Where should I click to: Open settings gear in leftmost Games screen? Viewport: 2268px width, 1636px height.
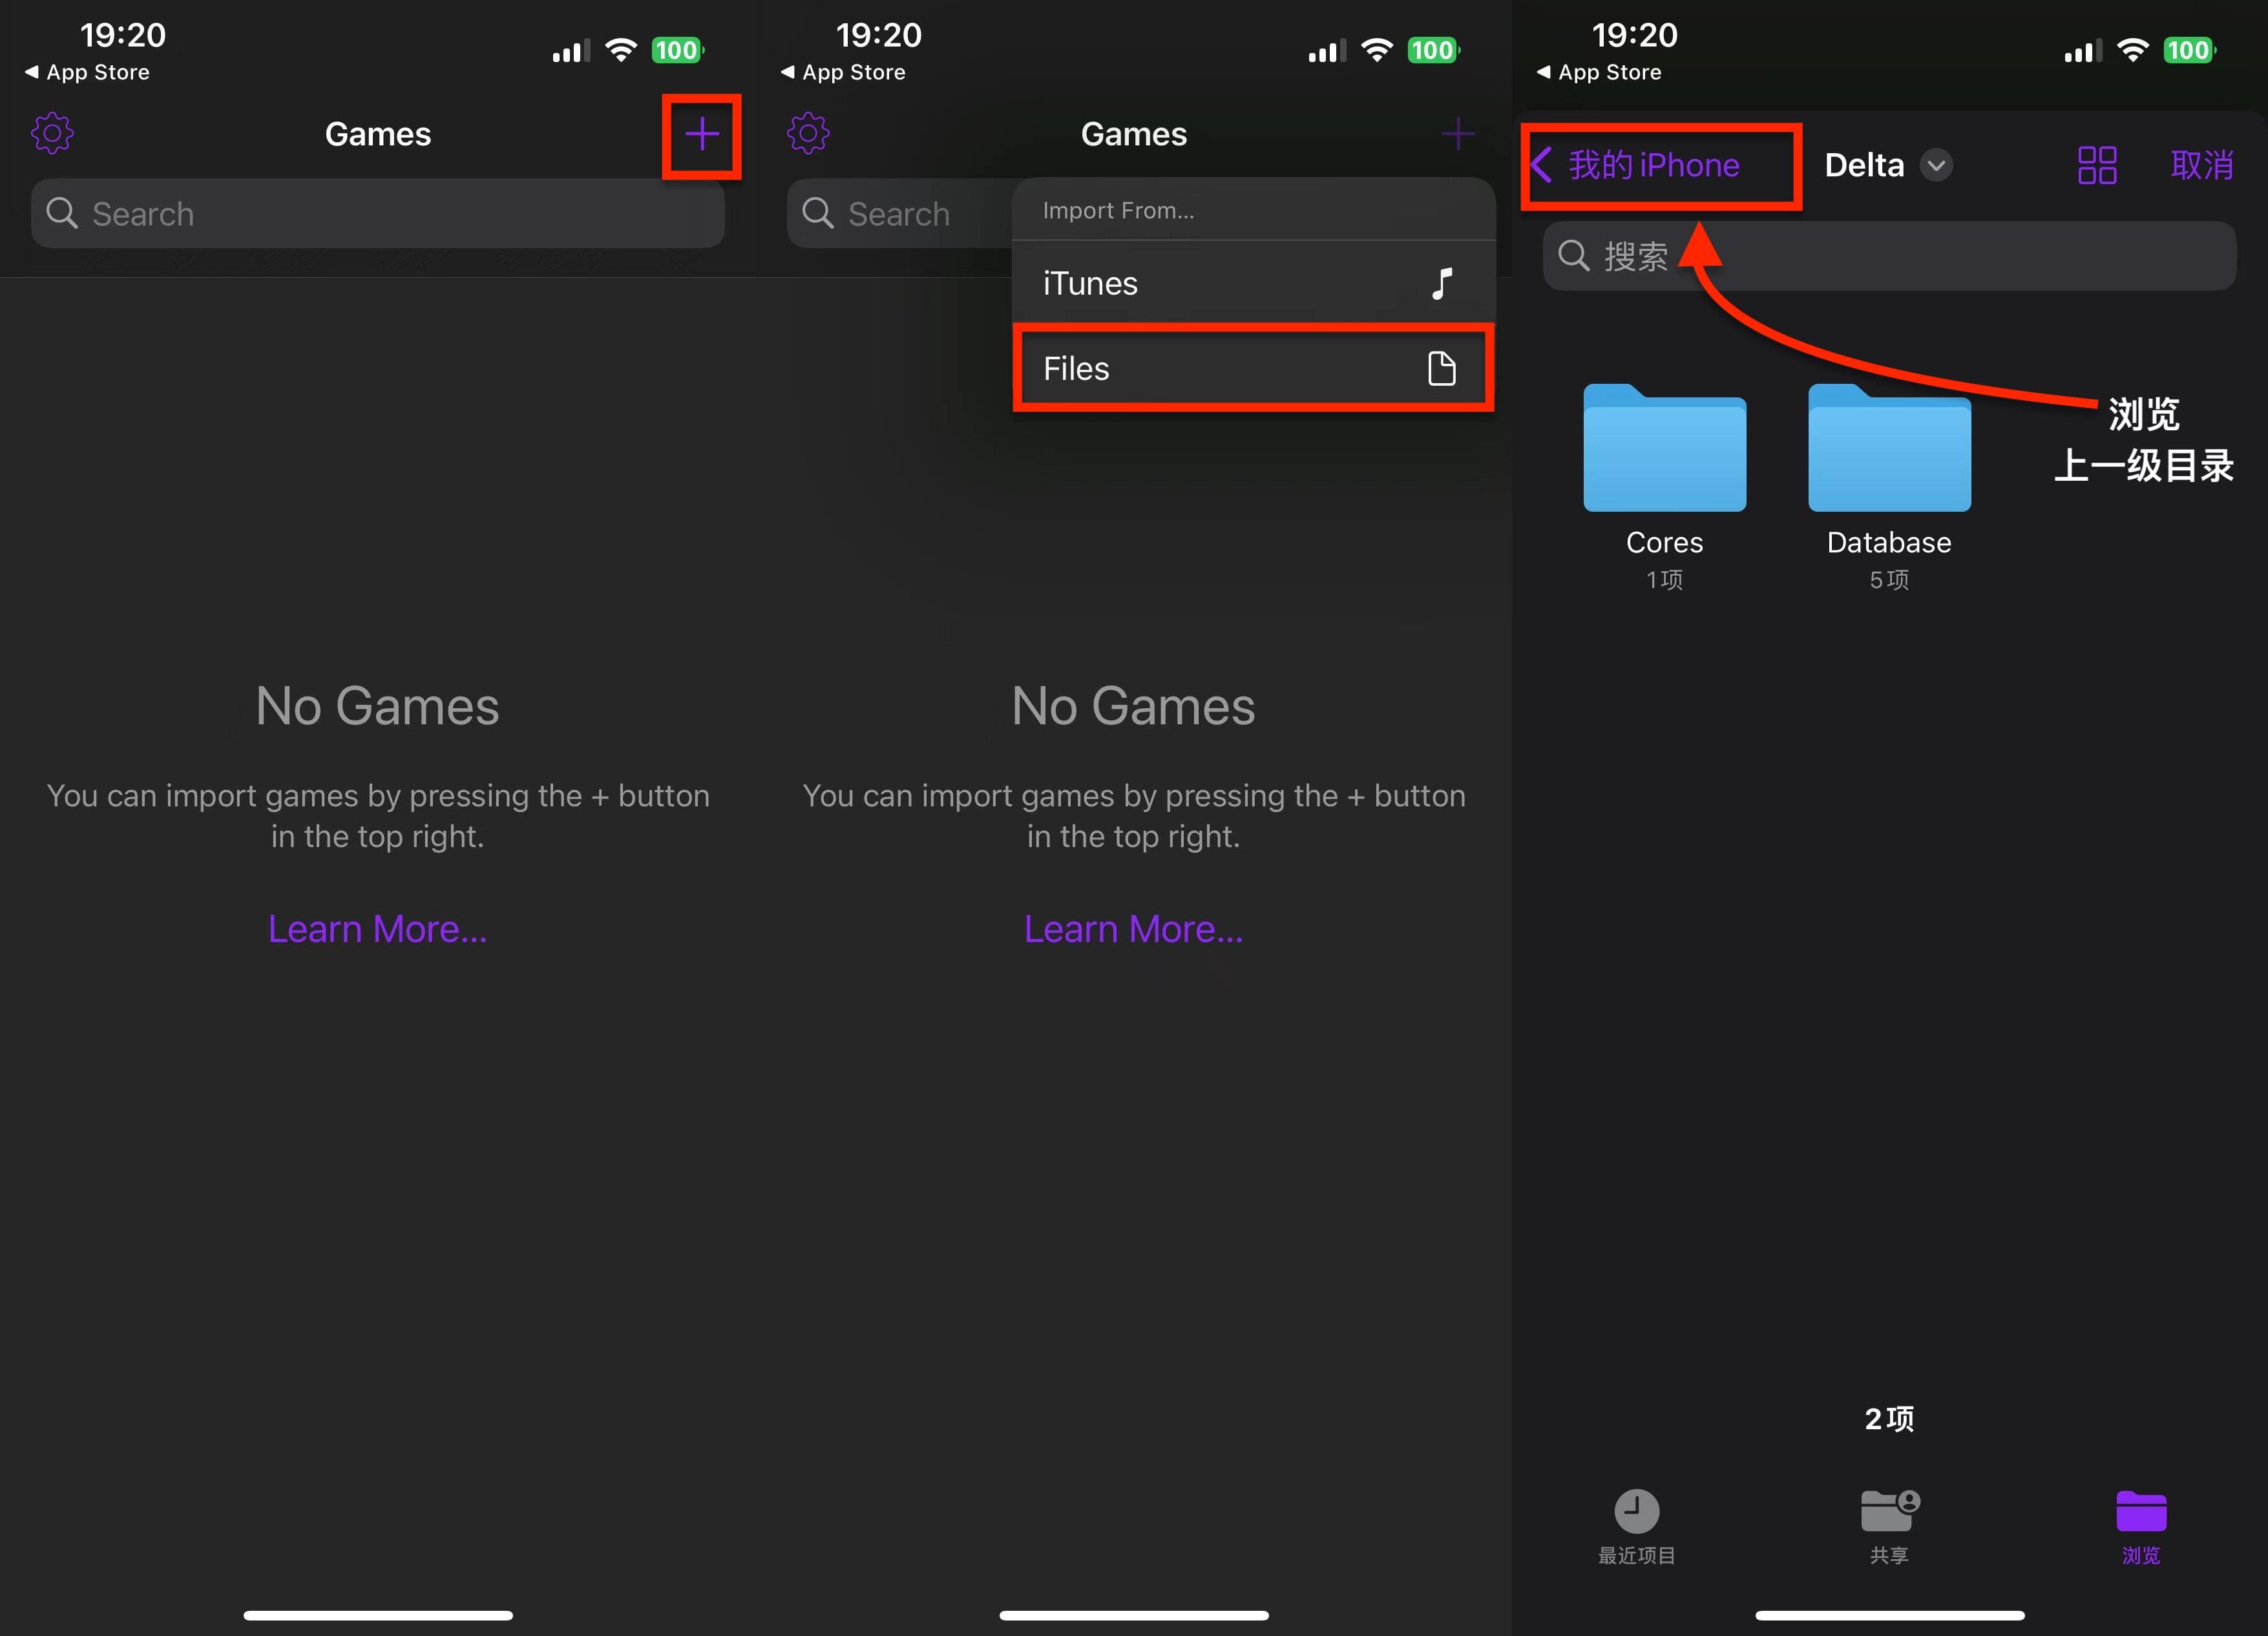tap(52, 133)
